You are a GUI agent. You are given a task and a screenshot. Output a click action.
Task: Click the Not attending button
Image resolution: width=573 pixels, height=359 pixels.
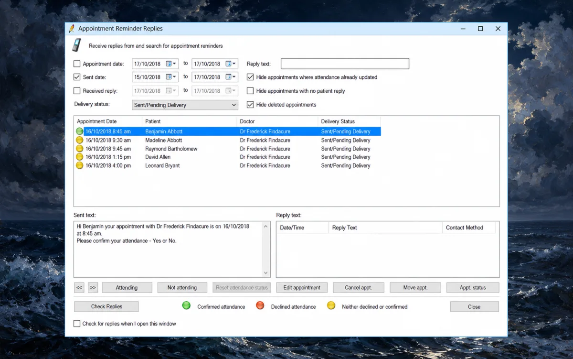click(x=182, y=288)
